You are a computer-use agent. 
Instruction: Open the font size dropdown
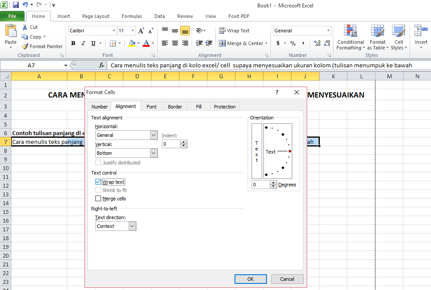pos(133,31)
